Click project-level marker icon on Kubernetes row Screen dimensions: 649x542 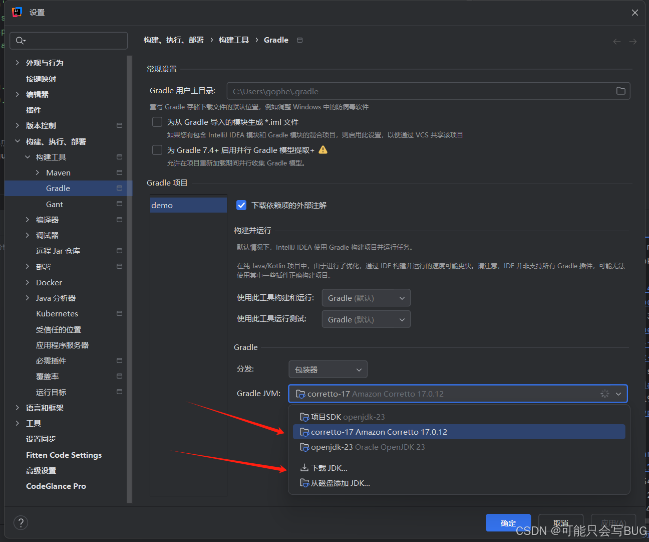tap(119, 313)
